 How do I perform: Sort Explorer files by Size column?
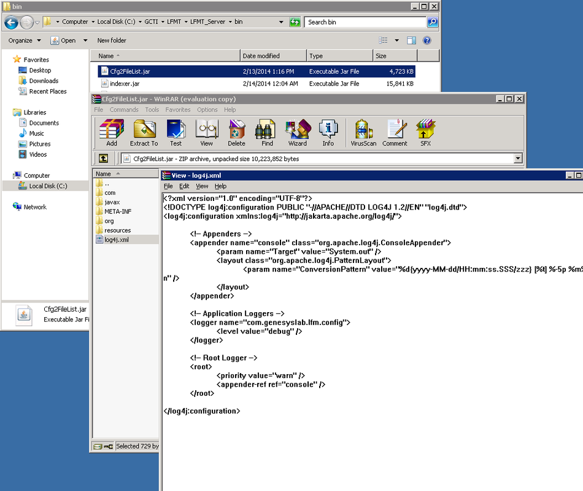[x=395, y=56]
